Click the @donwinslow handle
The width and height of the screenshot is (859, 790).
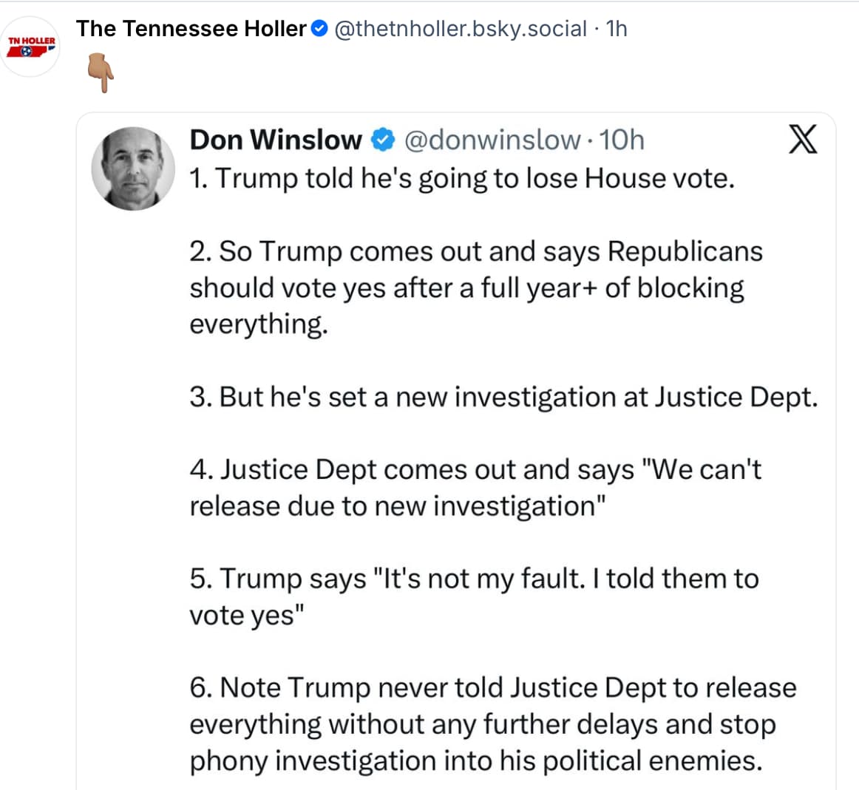[x=493, y=140]
